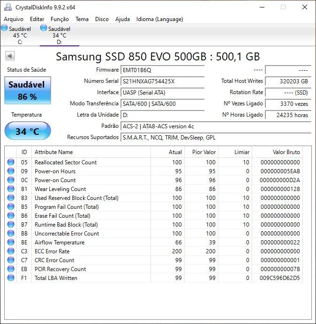
Task: Click status orb of Erase Fail Count
Action: [x=11, y=215]
